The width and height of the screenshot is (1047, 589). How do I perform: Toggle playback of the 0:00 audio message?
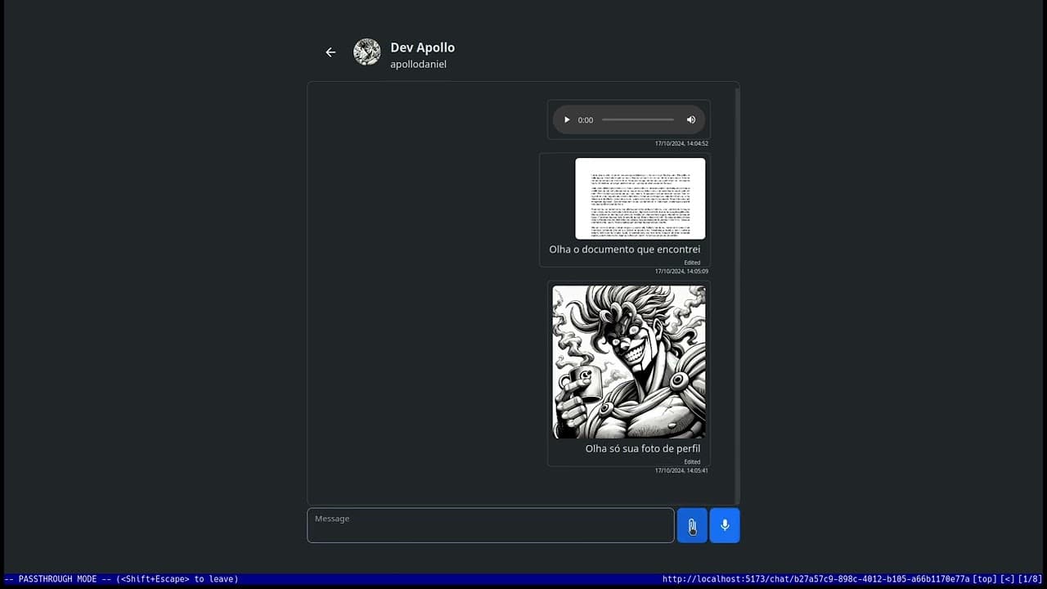[566, 119]
